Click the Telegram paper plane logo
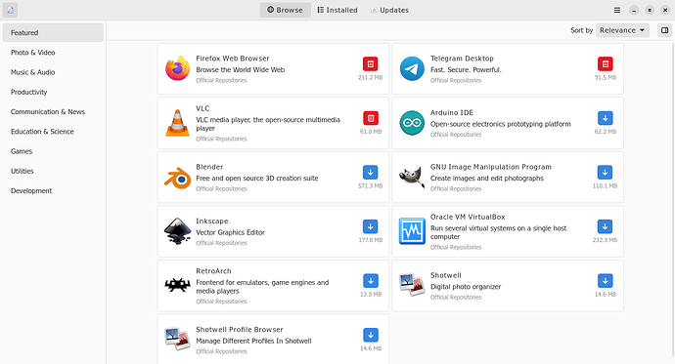Viewport: 675px width, 364px height. pos(412,68)
